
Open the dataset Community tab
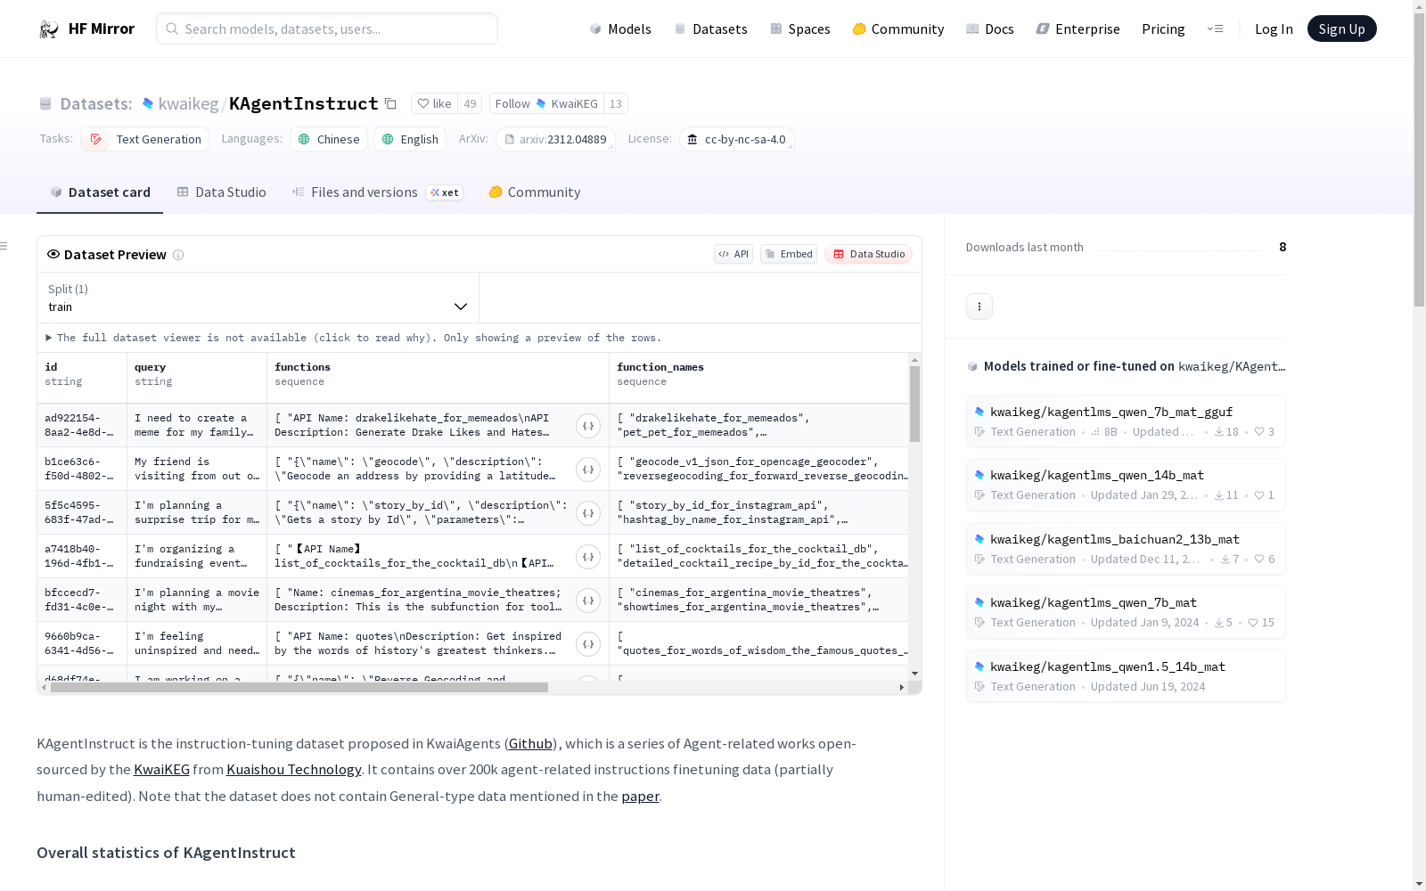click(x=535, y=192)
